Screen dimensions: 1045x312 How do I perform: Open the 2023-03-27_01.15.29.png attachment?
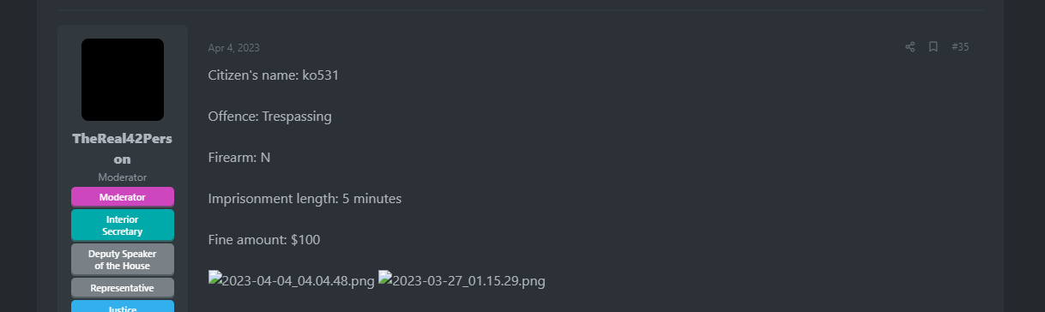click(462, 280)
